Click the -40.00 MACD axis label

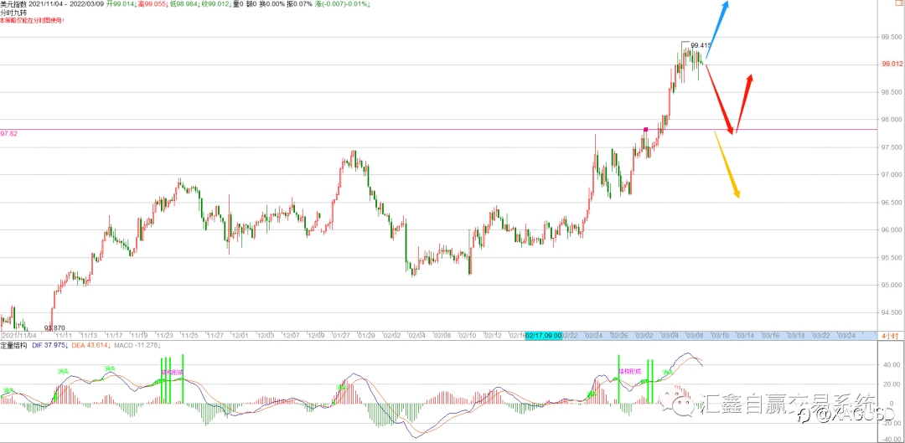(891, 439)
